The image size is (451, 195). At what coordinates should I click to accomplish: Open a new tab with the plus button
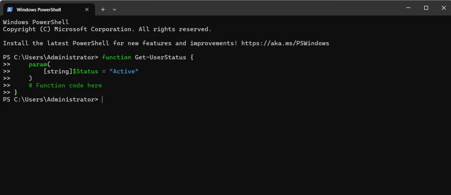pyautogui.click(x=103, y=9)
